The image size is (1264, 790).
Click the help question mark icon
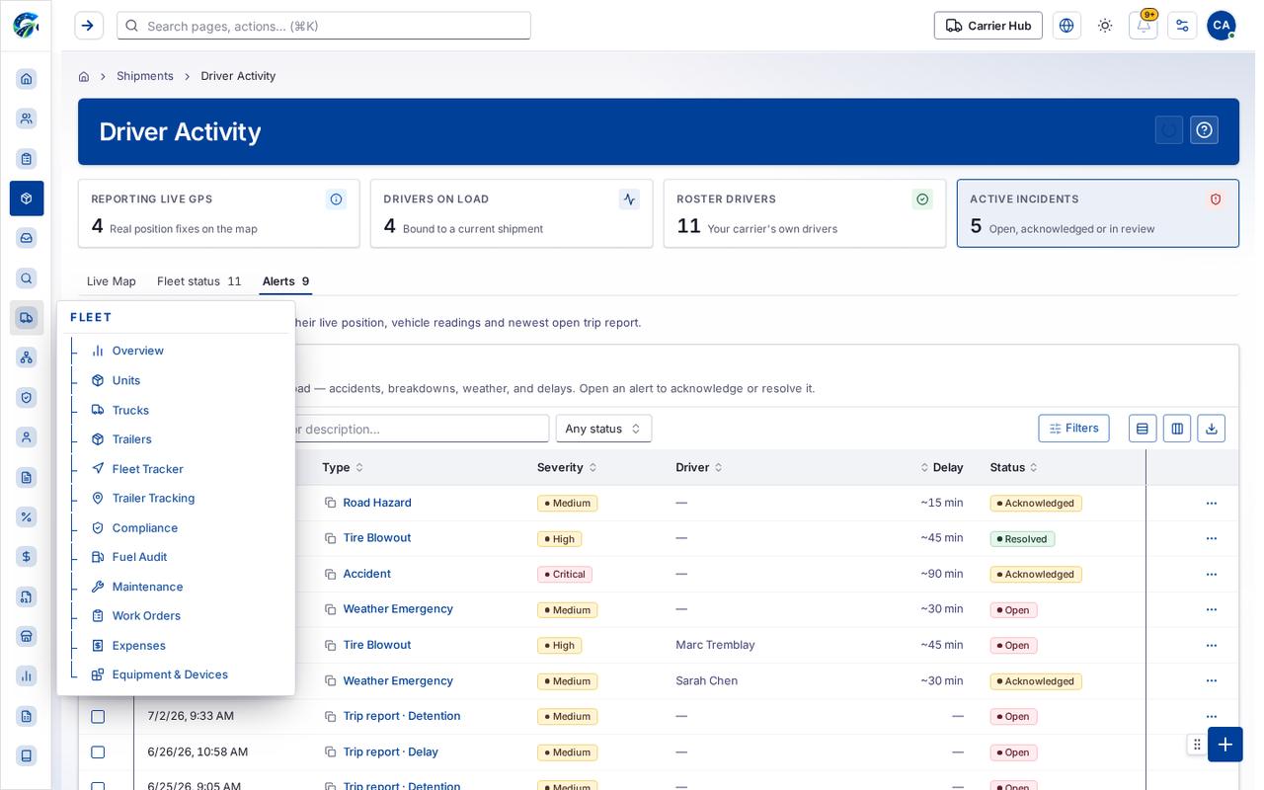tap(1204, 130)
